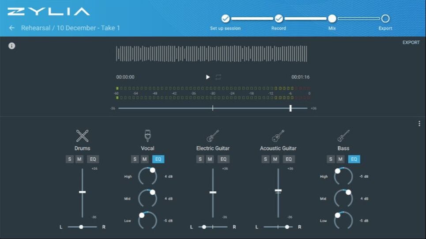Click the Vocal High EQ knob
The height and width of the screenshot is (239, 426).
click(x=152, y=170)
